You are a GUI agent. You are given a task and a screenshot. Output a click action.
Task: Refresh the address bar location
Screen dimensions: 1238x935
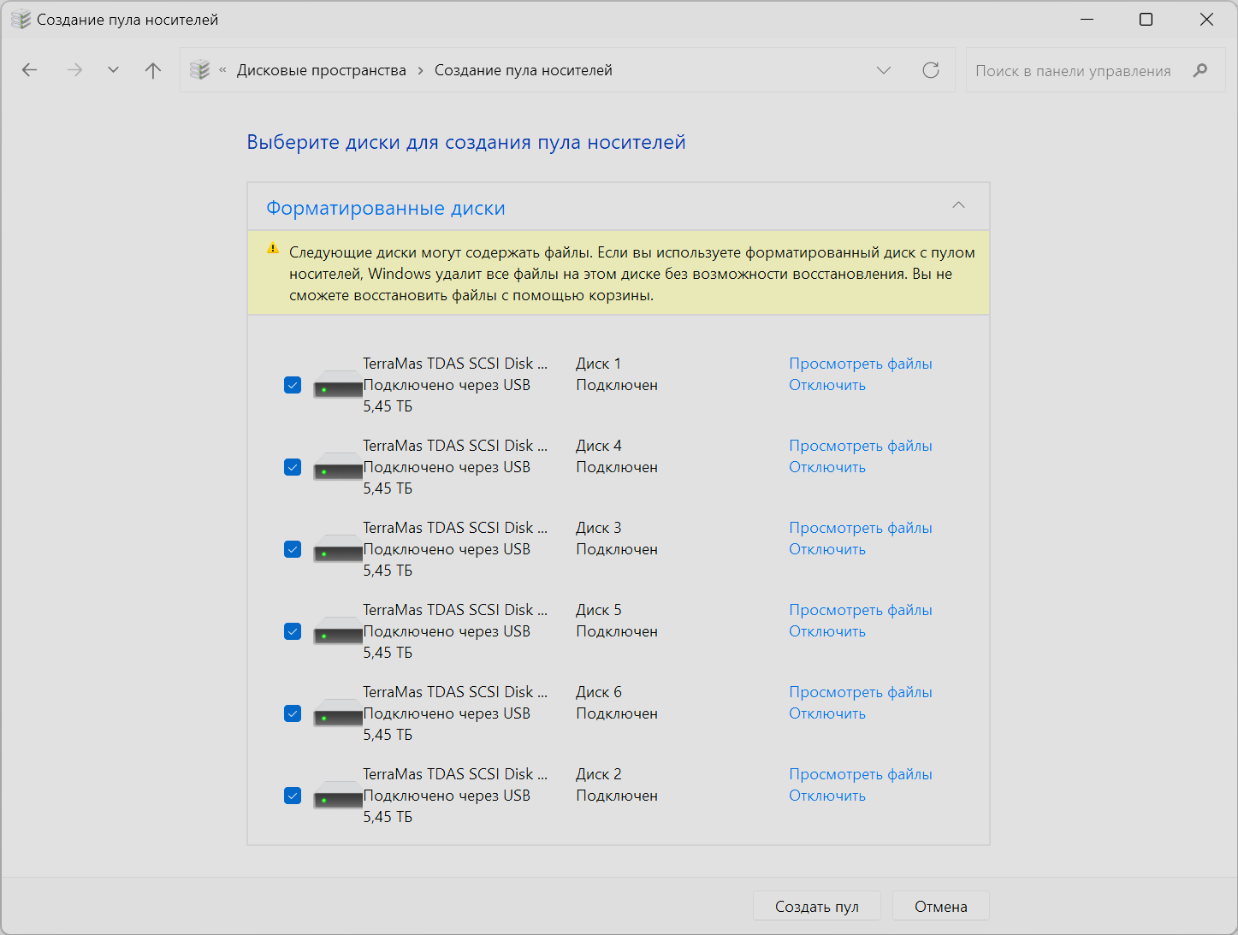pyautogui.click(x=931, y=70)
